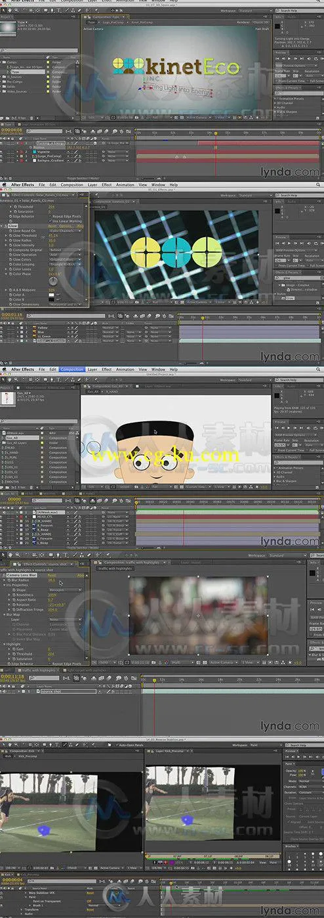Open the Glow Colors dropdown
Viewport: 324px width, 918px height.
click(66, 259)
